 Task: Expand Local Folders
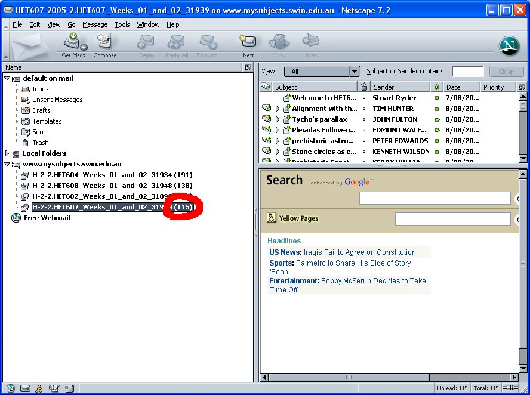pos(7,153)
